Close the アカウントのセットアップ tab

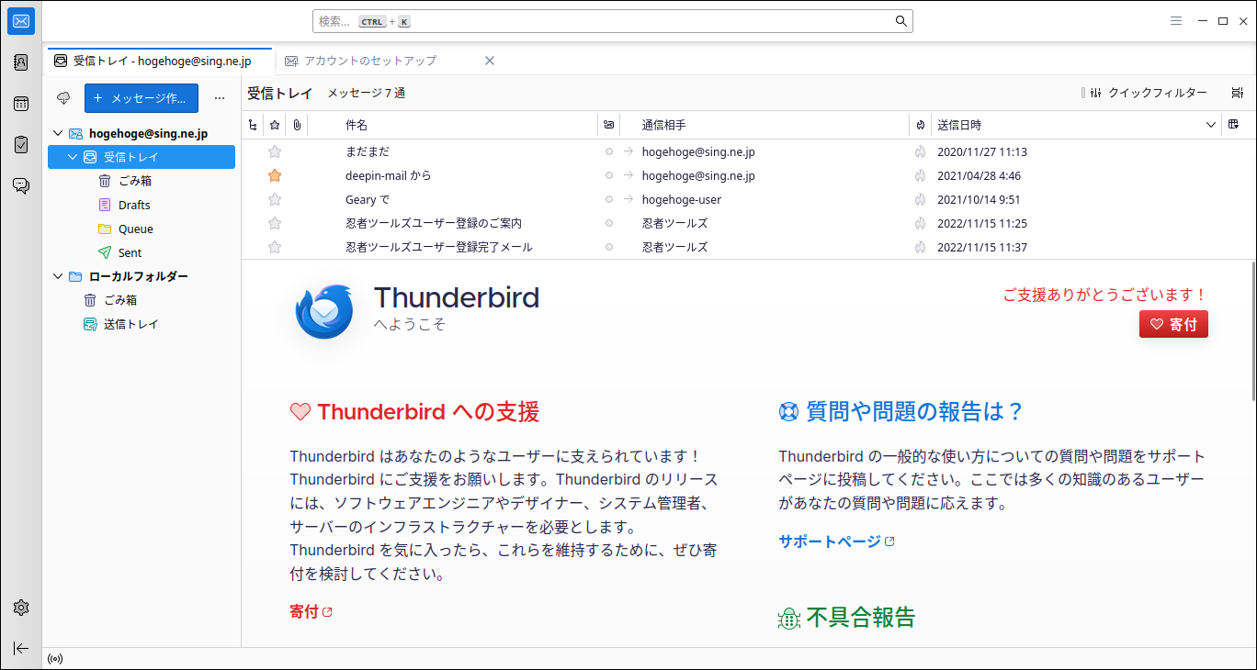490,61
